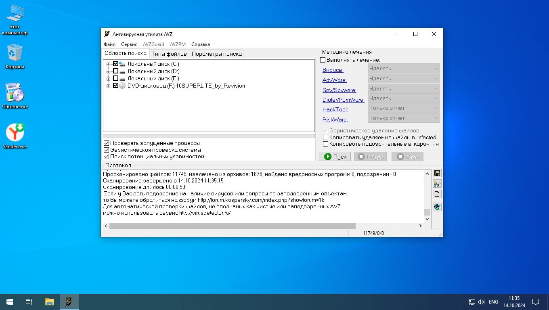Open the Вирусы action dropdown

403,69
